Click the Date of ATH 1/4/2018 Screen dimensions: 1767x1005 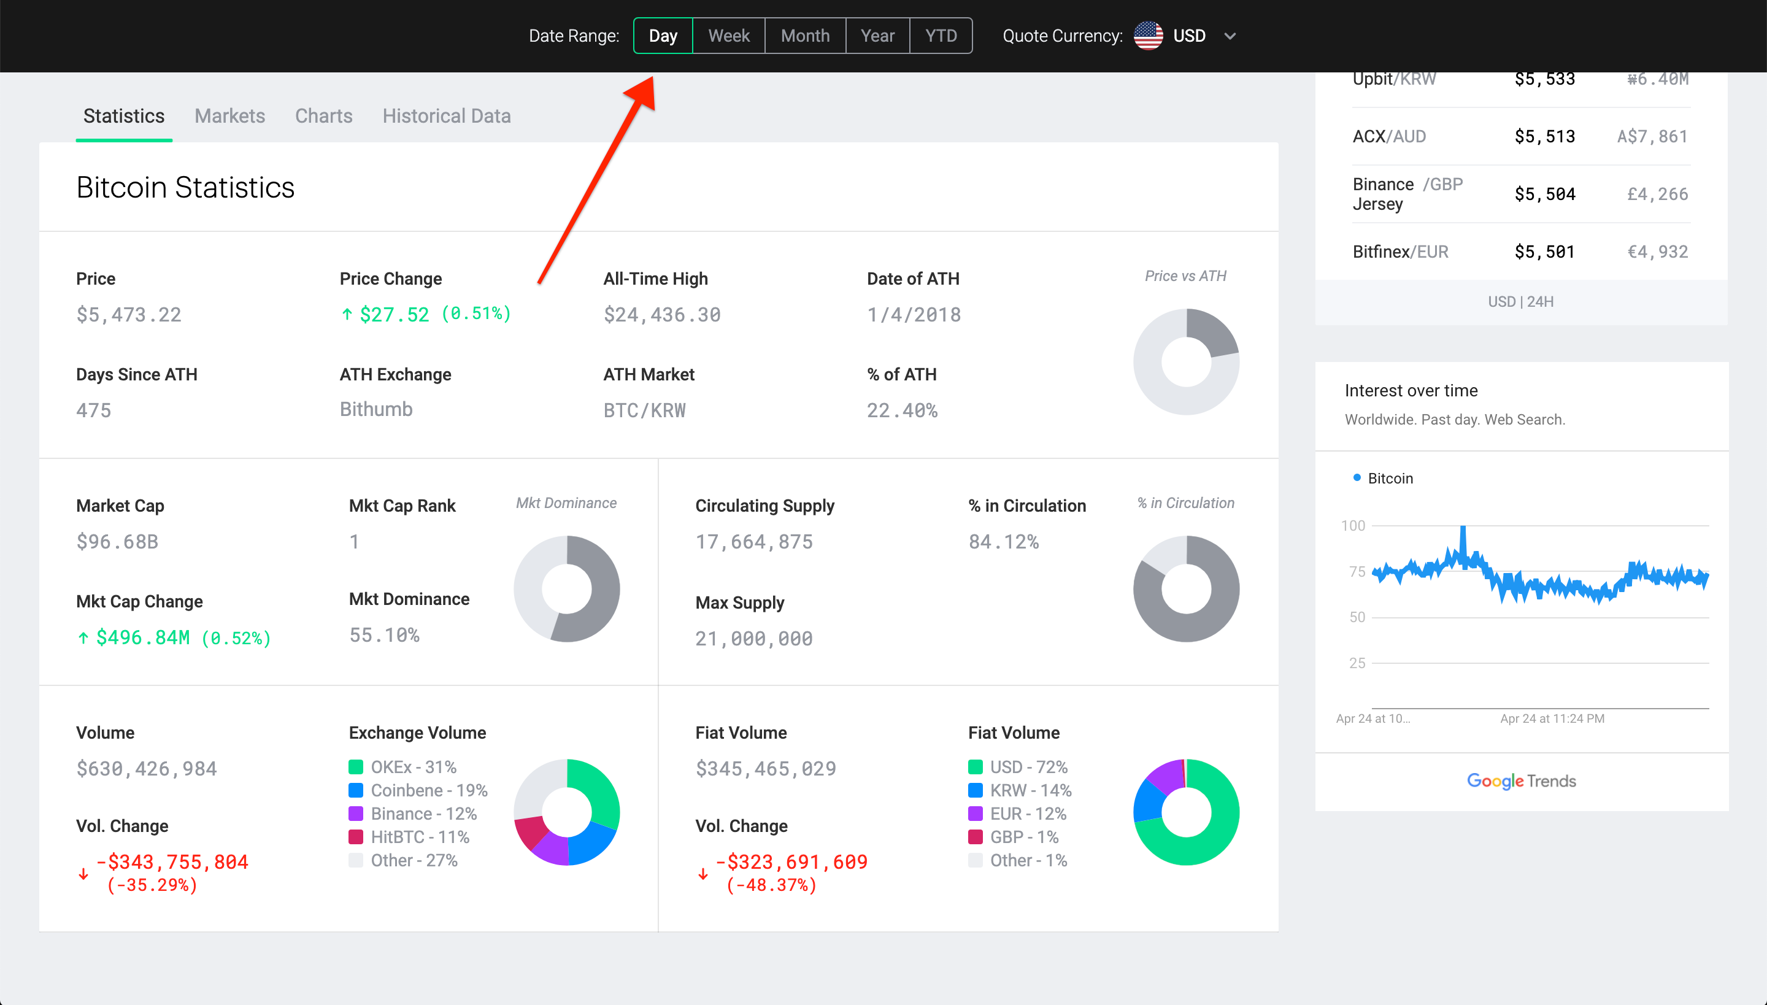[x=914, y=315]
